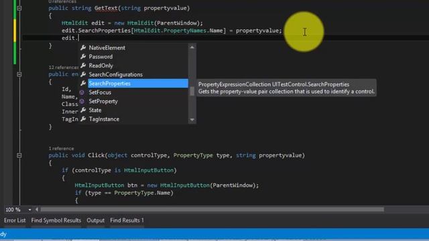Collapse the GetText method outline
Screen dimensions: 429x241
pos(19,8)
